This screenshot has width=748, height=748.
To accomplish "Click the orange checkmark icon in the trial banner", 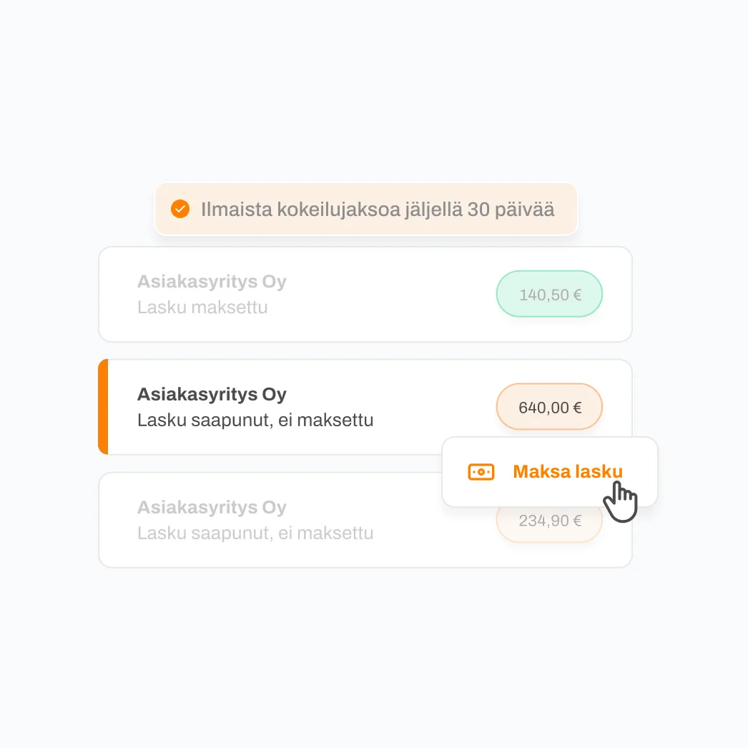I will tap(180, 210).
